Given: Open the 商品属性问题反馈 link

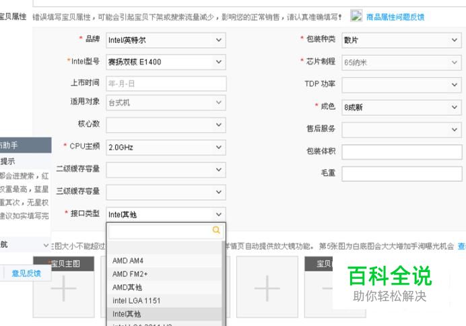Looking at the screenshot, I should (395, 18).
